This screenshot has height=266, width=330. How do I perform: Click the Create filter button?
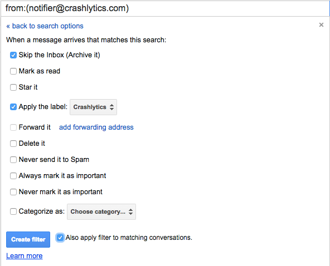click(x=28, y=239)
